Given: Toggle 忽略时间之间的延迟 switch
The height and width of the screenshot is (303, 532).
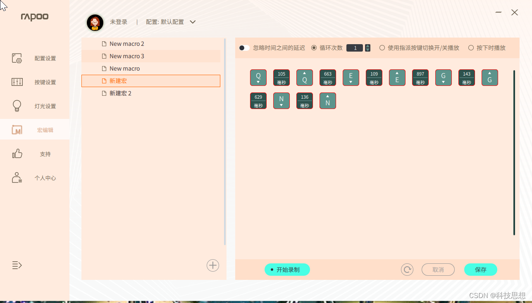Looking at the screenshot, I should (x=244, y=48).
